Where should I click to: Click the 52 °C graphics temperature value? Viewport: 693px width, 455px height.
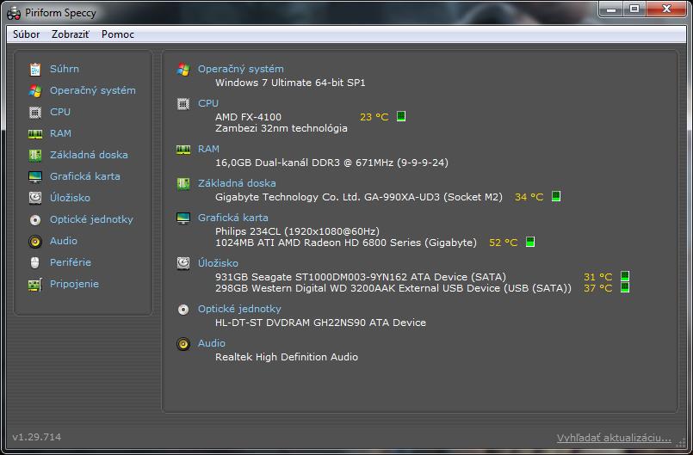[x=504, y=243]
